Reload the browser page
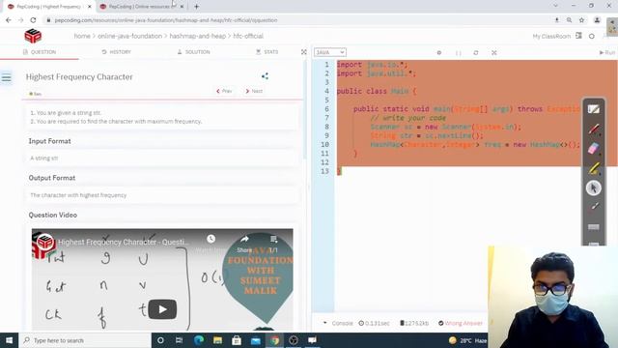 coord(33,20)
